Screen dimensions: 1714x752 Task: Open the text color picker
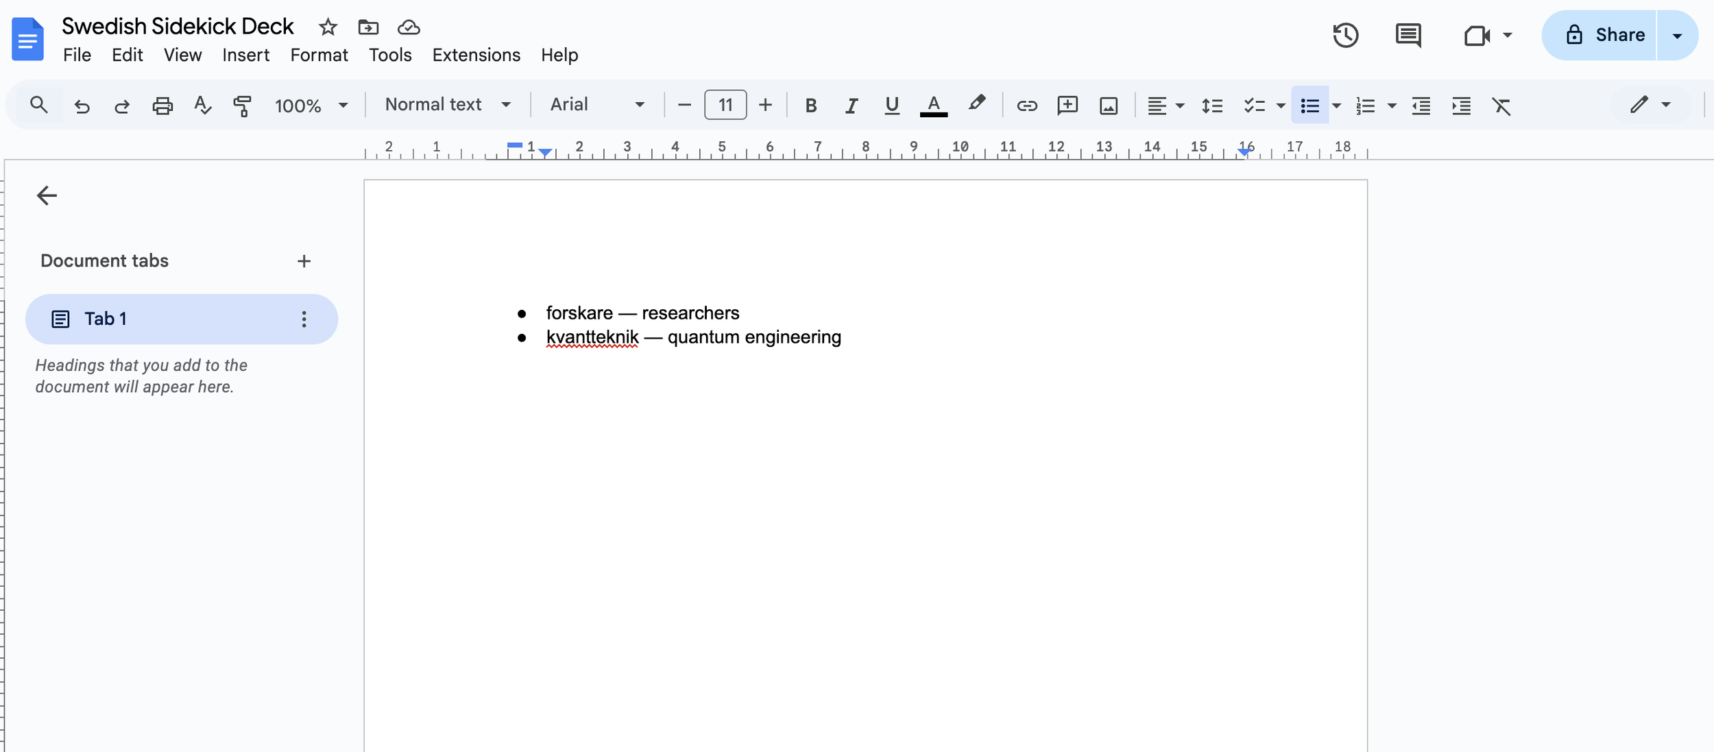click(x=933, y=106)
